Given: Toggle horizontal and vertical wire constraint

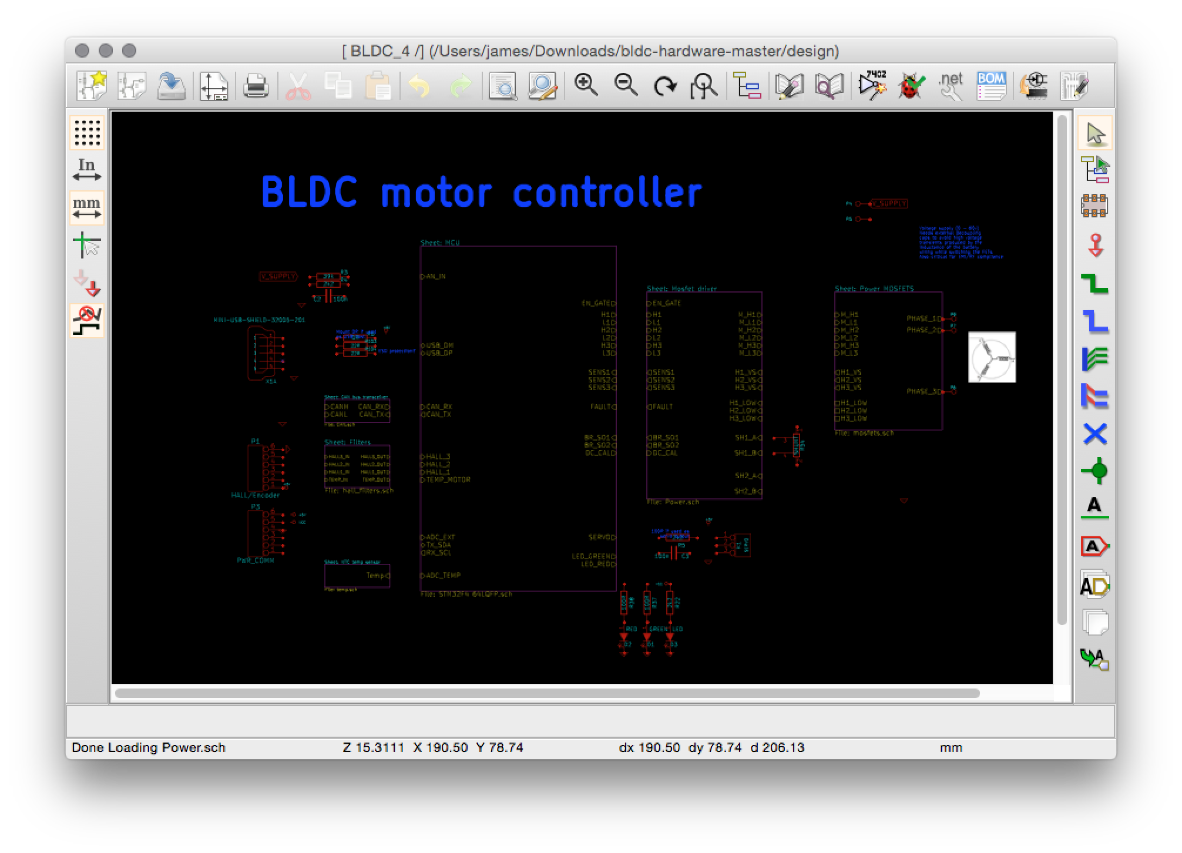Looking at the screenshot, I should coord(87,320).
